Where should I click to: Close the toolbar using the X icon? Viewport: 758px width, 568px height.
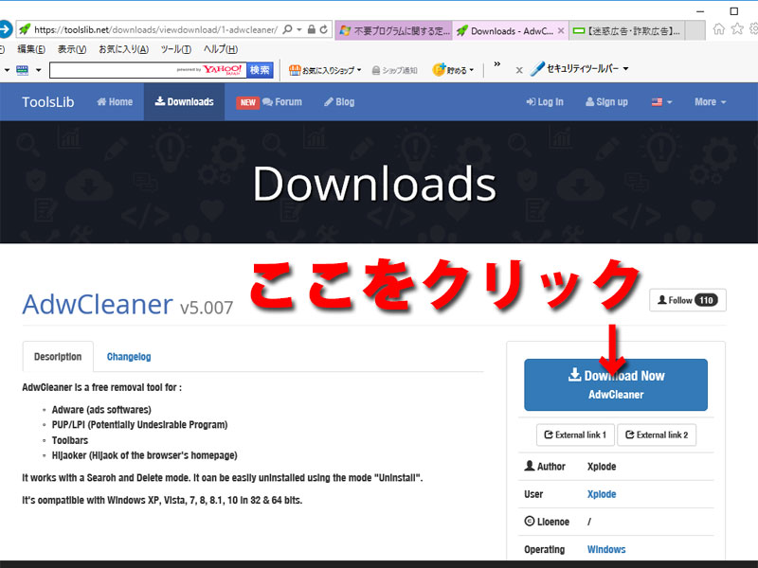pos(518,70)
